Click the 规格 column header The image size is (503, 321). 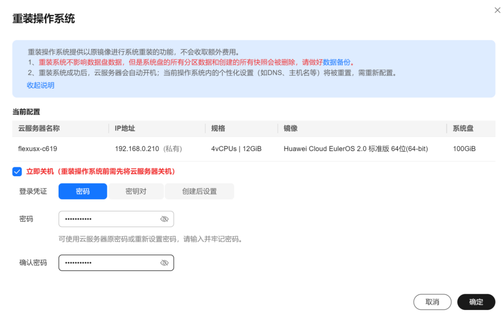218,128
